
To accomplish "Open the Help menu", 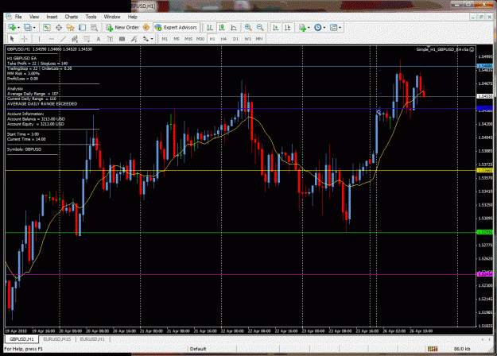I will click(x=133, y=17).
